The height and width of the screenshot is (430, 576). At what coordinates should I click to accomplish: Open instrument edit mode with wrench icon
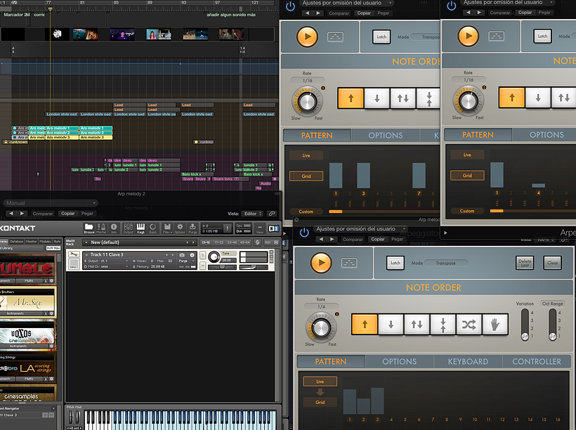74,254
